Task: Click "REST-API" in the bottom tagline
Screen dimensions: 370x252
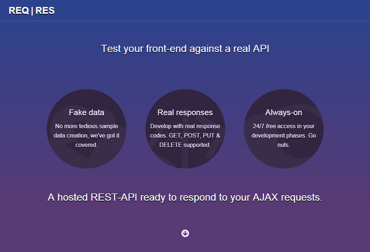Action: click(x=125, y=197)
